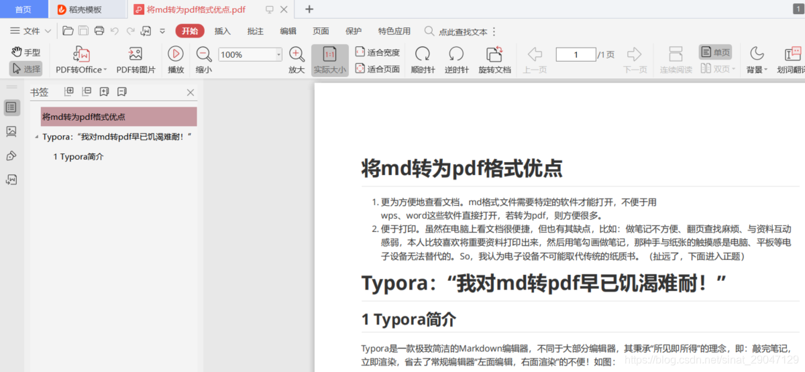Open the quick access toolbar customize arrow
The width and height of the screenshot is (805, 372).
click(x=162, y=31)
